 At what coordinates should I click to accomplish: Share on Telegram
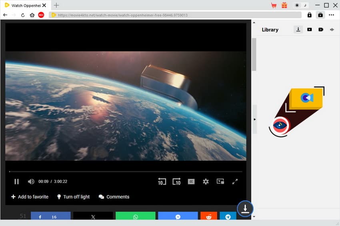coord(228,216)
